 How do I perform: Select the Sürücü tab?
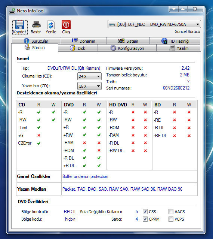[x=35, y=48]
